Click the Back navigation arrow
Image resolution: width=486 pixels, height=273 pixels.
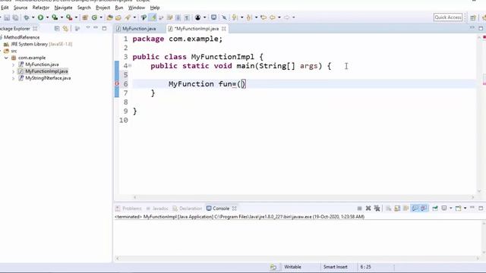pos(273,17)
